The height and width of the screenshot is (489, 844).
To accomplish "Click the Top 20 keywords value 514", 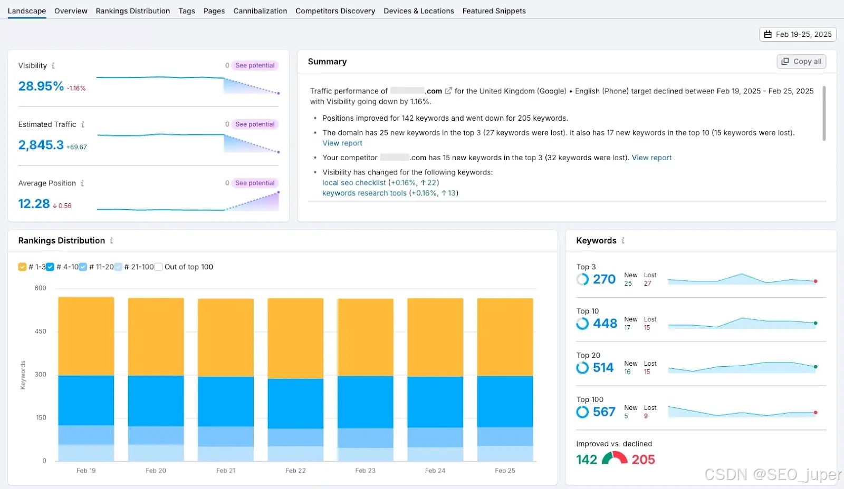I will click(x=603, y=368).
